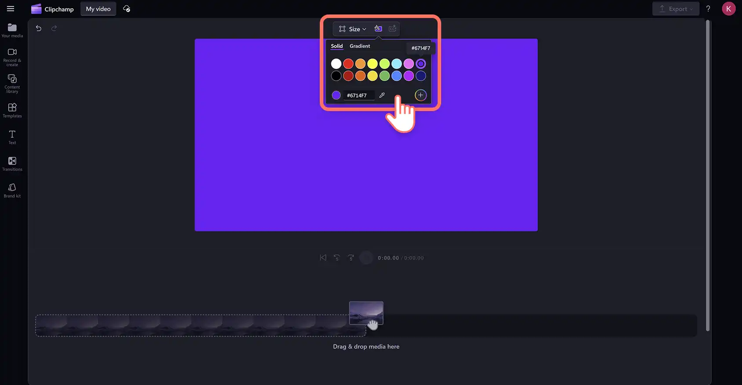Screen dimensions: 742x385
Task: Open the Export dropdown
Action: pyautogui.click(x=676, y=9)
